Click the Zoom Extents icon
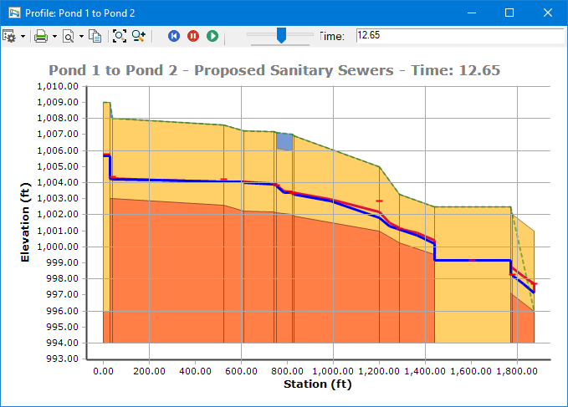 (x=119, y=36)
